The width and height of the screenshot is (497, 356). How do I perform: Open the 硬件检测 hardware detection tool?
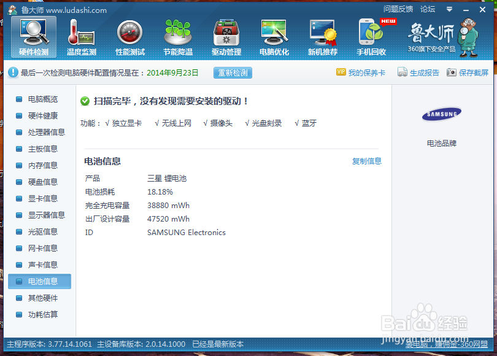pyautogui.click(x=34, y=37)
